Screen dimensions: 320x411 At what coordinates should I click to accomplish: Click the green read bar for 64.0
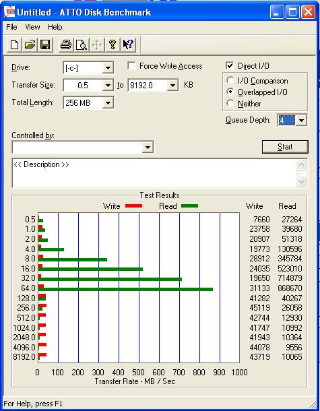[x=125, y=289]
